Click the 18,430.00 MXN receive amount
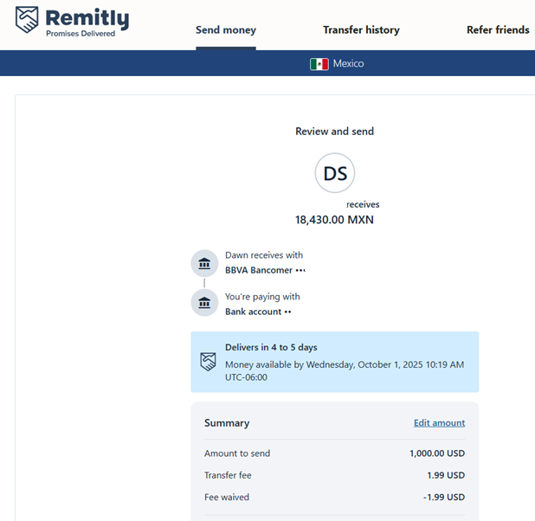 (334, 220)
